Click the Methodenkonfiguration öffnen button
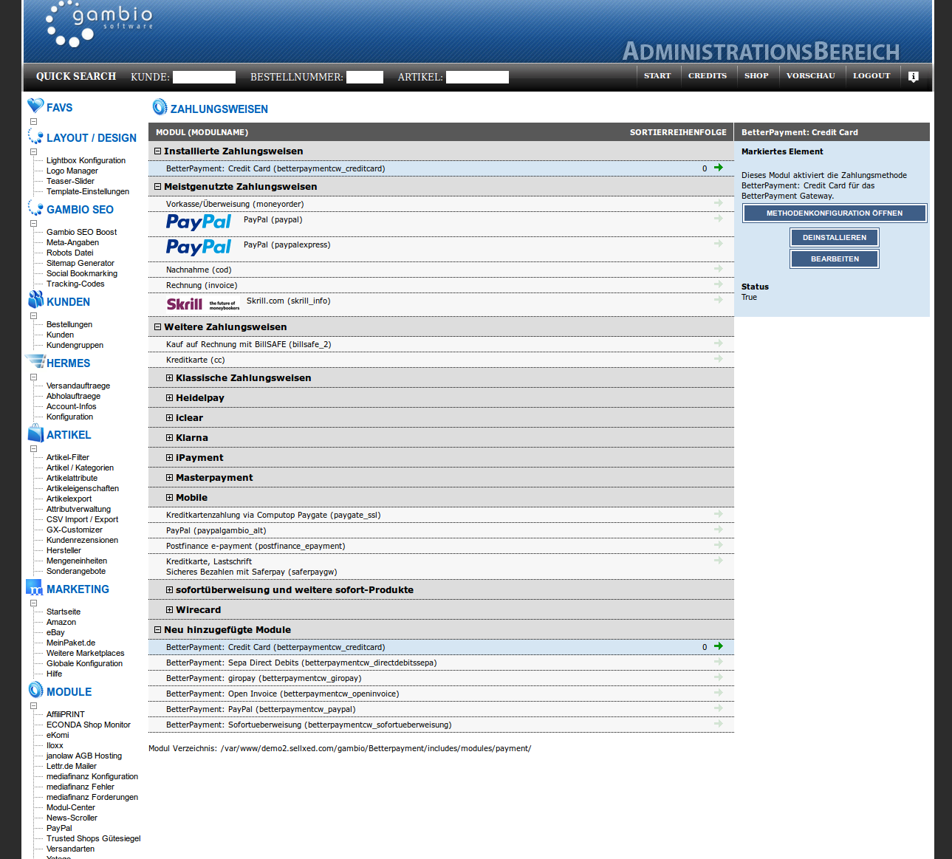Image resolution: width=952 pixels, height=859 pixels. [834, 213]
